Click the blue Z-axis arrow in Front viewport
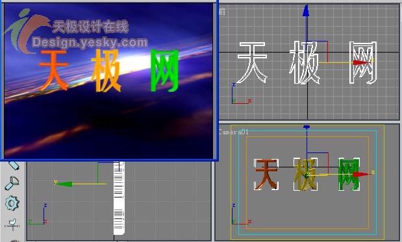The height and width of the screenshot is (242, 402). 306,11
